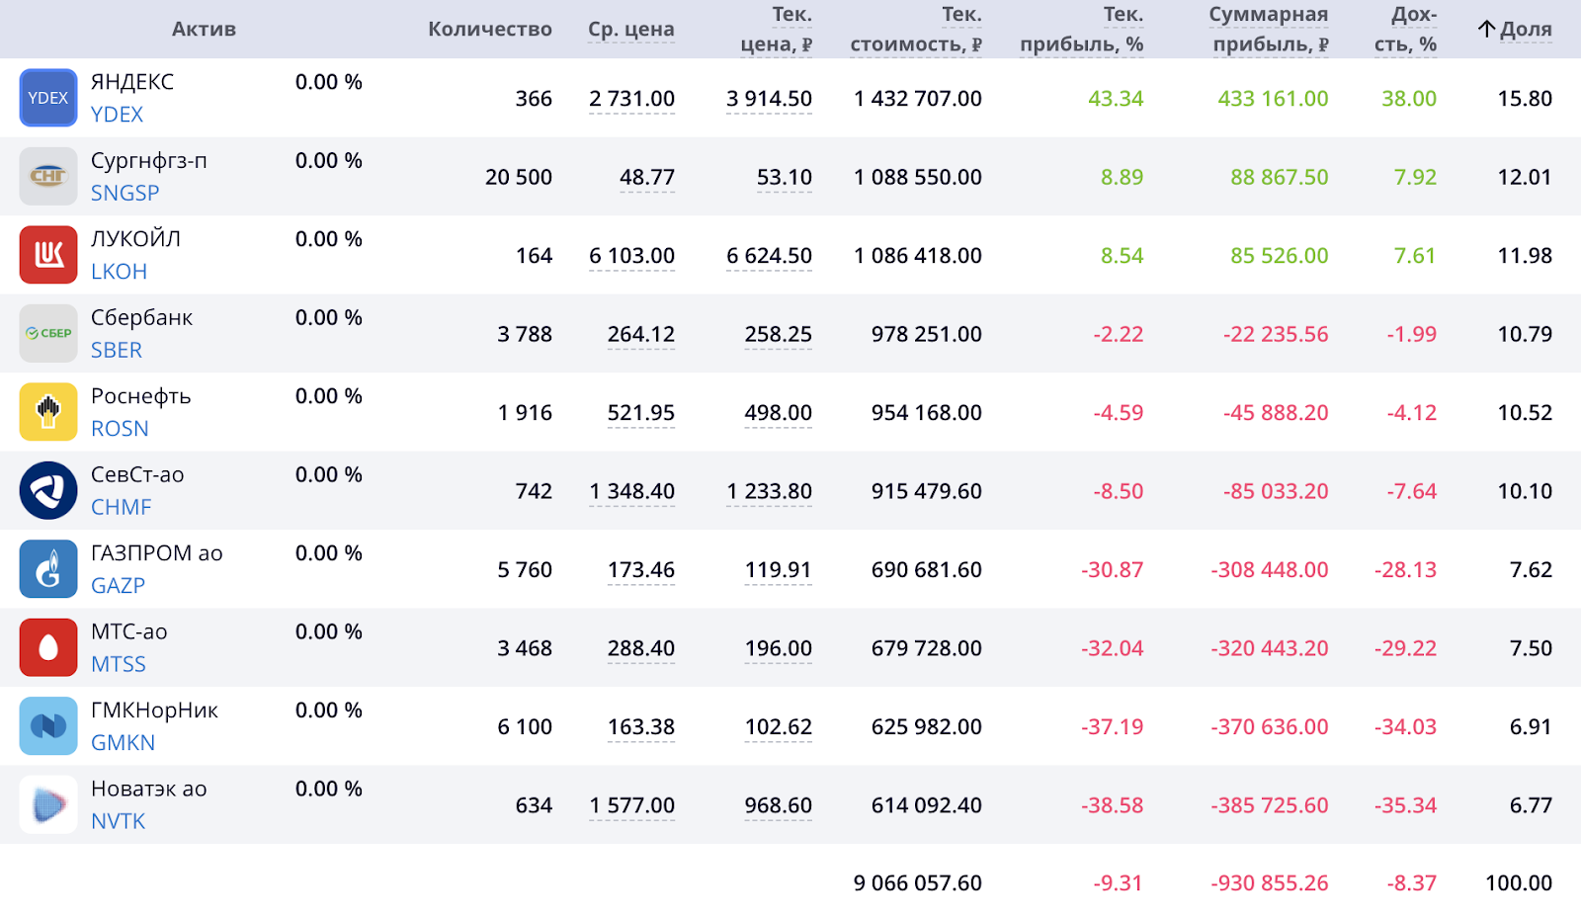The height and width of the screenshot is (919, 1581).
Task: Click the Surgutneftegas SNGSP logo icon
Action: 48,177
